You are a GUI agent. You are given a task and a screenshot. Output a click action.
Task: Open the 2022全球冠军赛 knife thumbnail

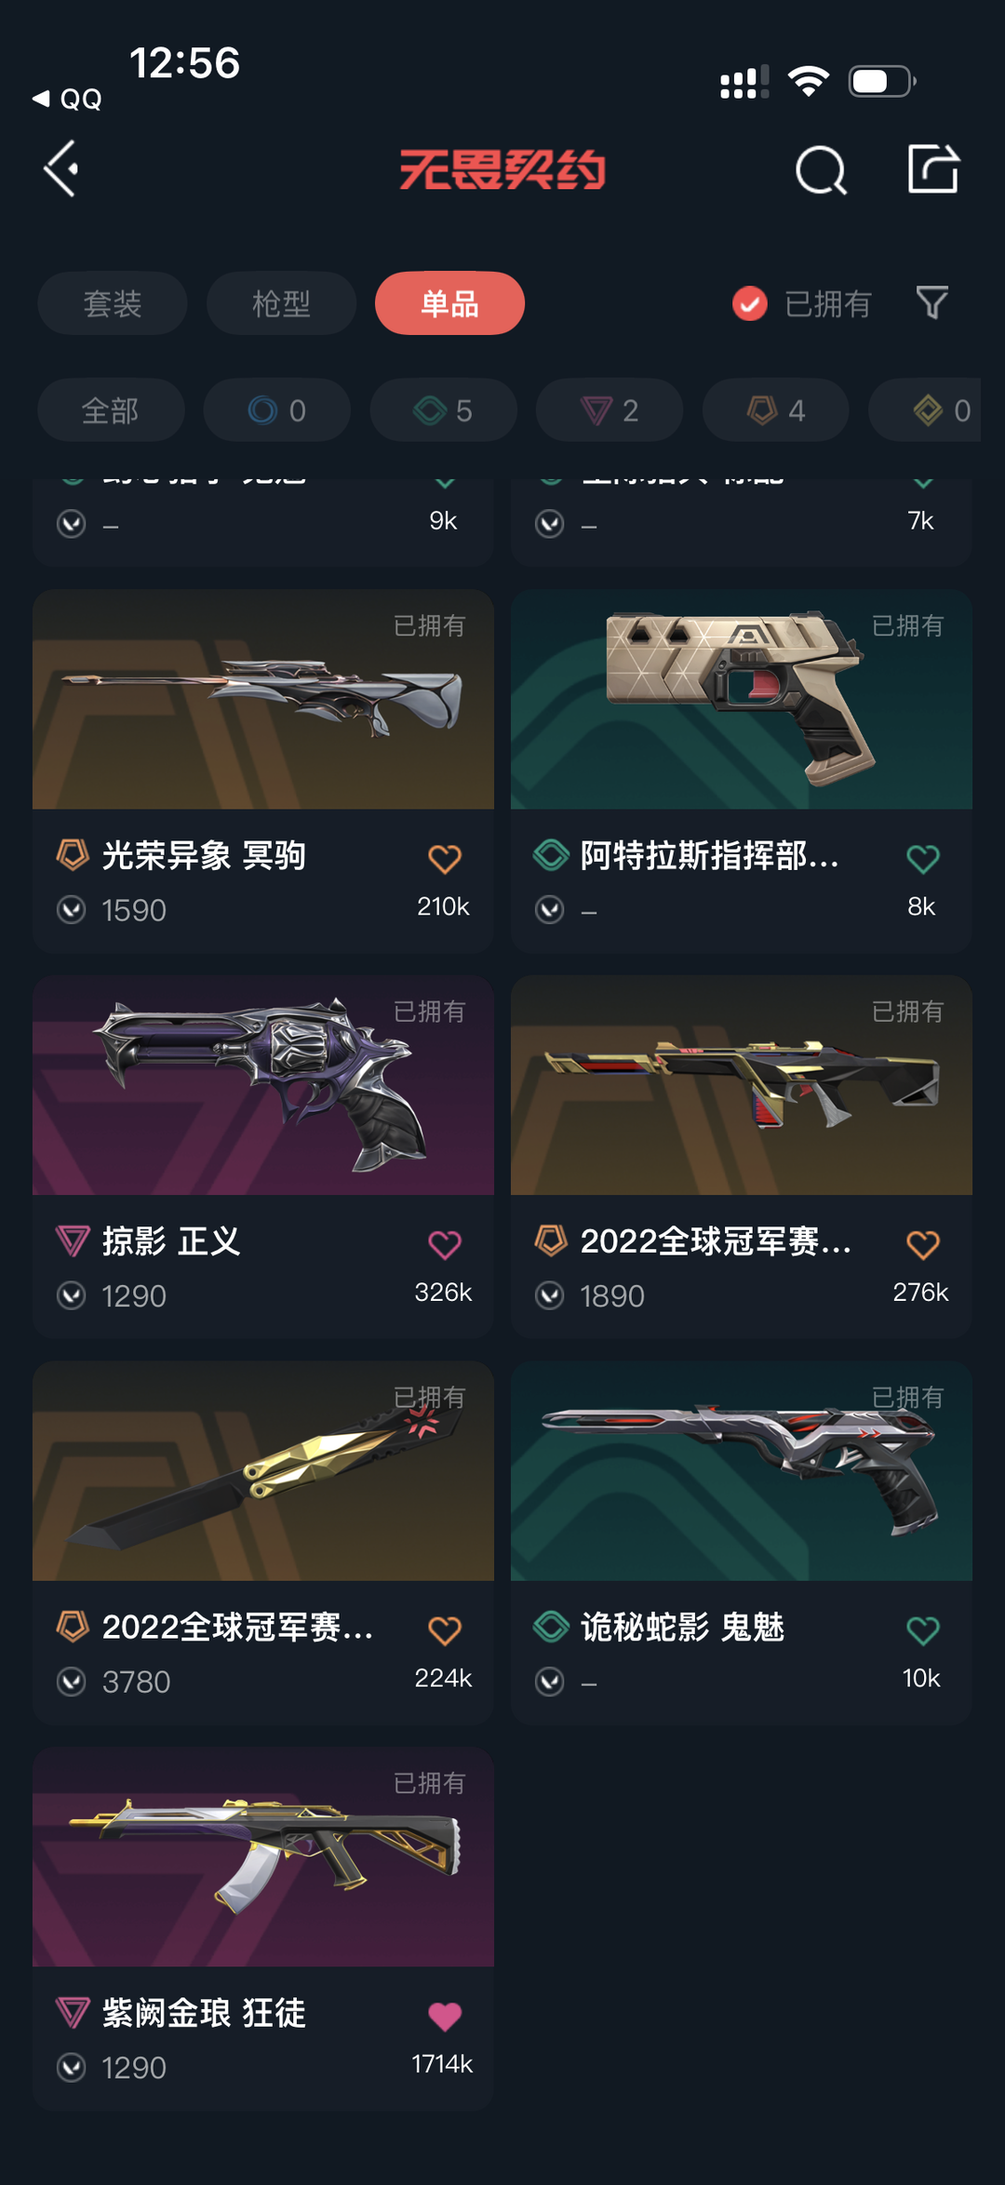pos(263,1471)
